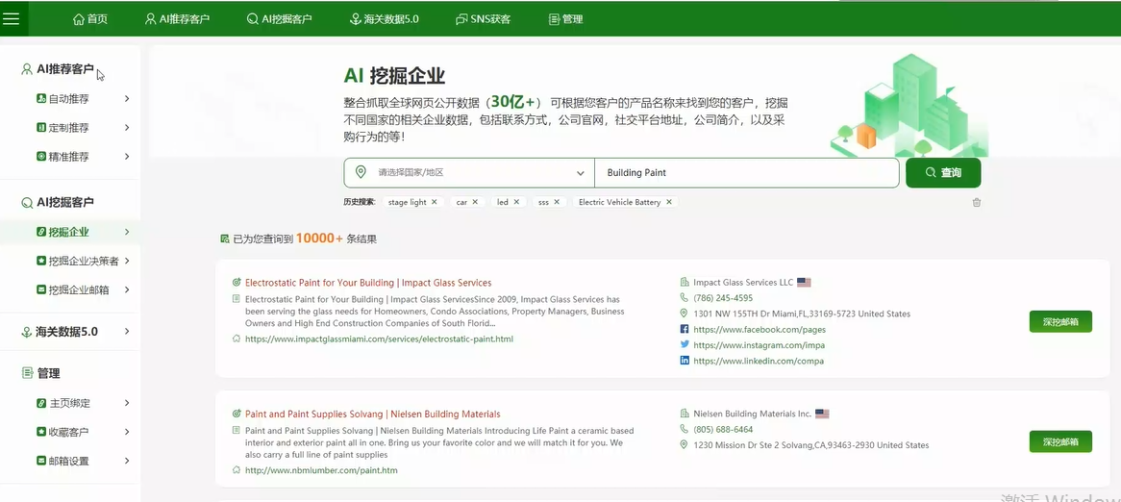Select 挖掘企业邮箱 in sidebar
The height and width of the screenshot is (502, 1121).
(x=78, y=289)
